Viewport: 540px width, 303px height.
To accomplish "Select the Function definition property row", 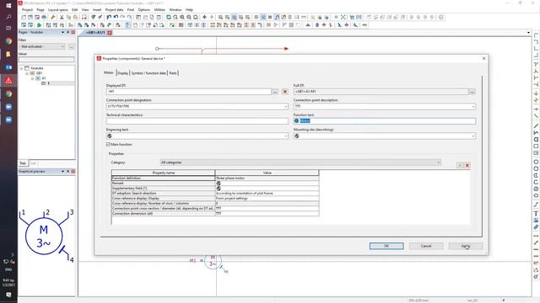I will 163,178.
